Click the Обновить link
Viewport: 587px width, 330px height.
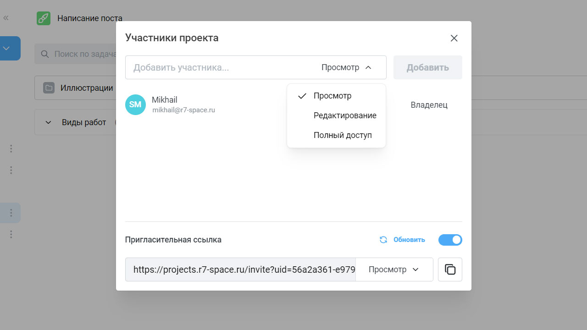click(x=409, y=240)
